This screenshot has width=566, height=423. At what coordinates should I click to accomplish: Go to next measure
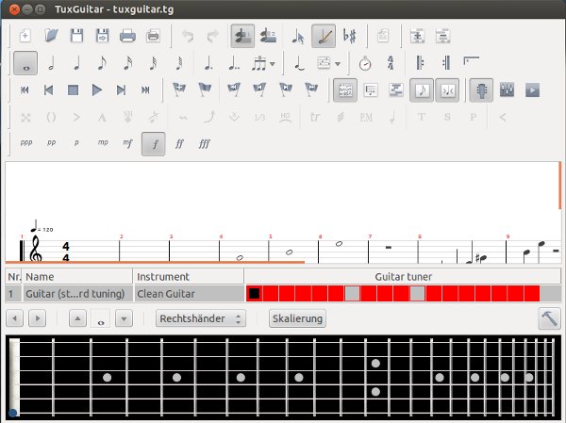[122, 90]
